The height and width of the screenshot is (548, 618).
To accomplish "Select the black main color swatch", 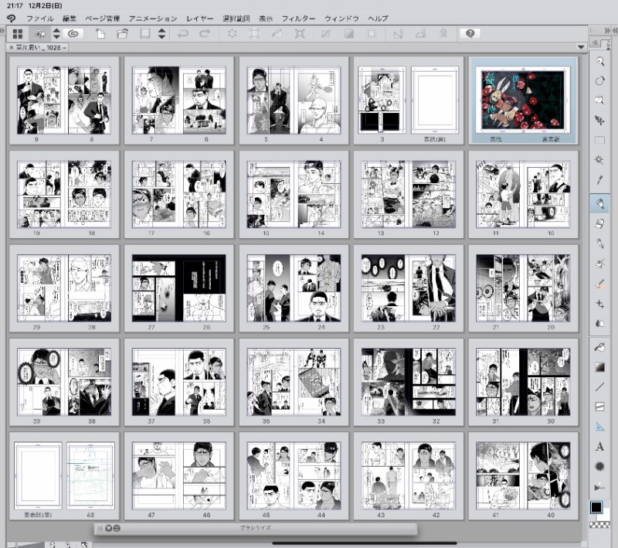I will (596, 507).
